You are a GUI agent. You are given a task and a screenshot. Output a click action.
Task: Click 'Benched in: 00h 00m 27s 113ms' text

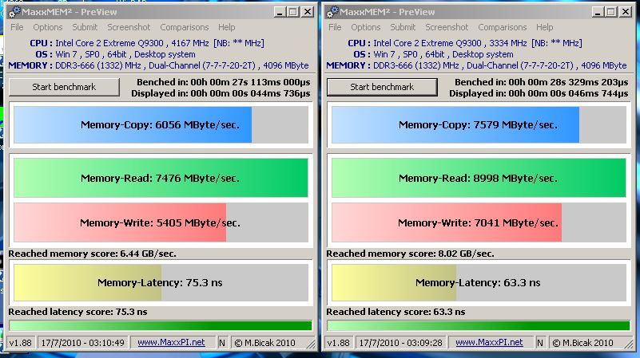pyautogui.click(x=223, y=82)
